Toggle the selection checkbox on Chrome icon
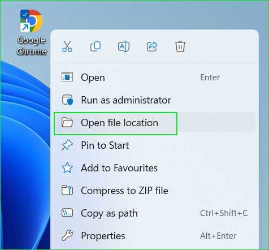 pos(25,14)
